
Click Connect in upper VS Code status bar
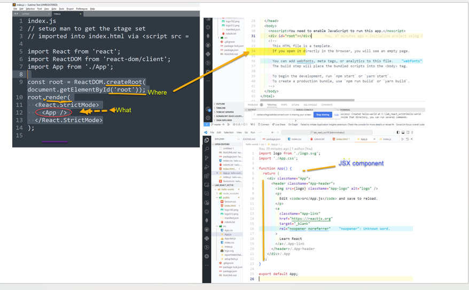(x=264, y=124)
